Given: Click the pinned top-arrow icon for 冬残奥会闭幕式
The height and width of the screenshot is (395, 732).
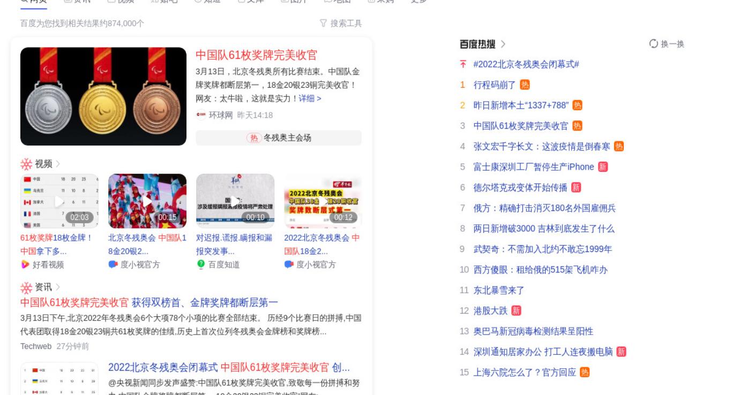Looking at the screenshot, I should click(464, 65).
